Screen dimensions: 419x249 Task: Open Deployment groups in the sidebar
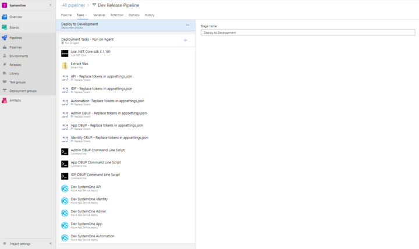23,91
